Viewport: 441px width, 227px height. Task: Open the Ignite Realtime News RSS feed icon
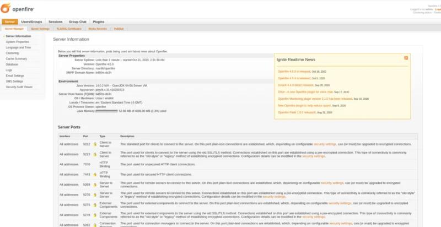pyautogui.click(x=406, y=58)
